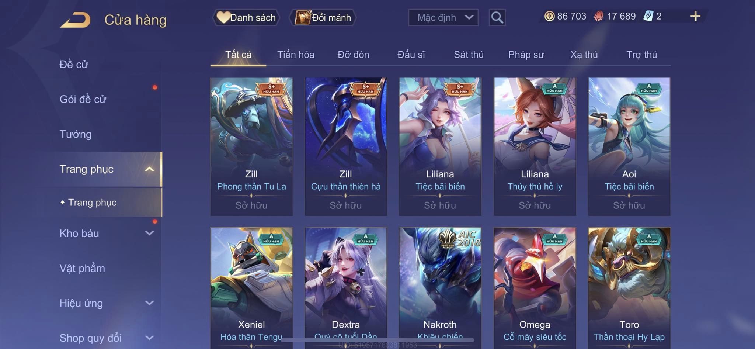This screenshot has width=755, height=349.
Task: Switch to the Sát thủ tab
Action: pos(469,55)
